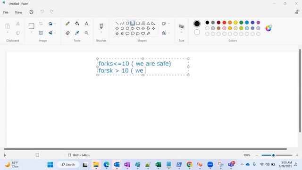
Task: Open Excel from the taskbar
Action: click(159, 165)
